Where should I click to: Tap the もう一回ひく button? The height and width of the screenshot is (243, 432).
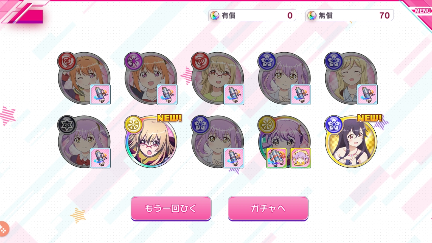[171, 208]
